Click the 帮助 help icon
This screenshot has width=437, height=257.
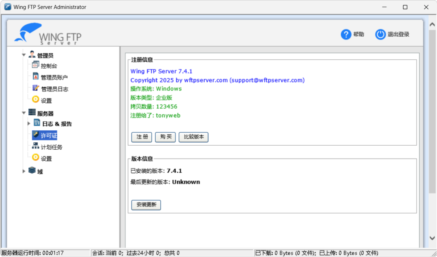[346, 34]
